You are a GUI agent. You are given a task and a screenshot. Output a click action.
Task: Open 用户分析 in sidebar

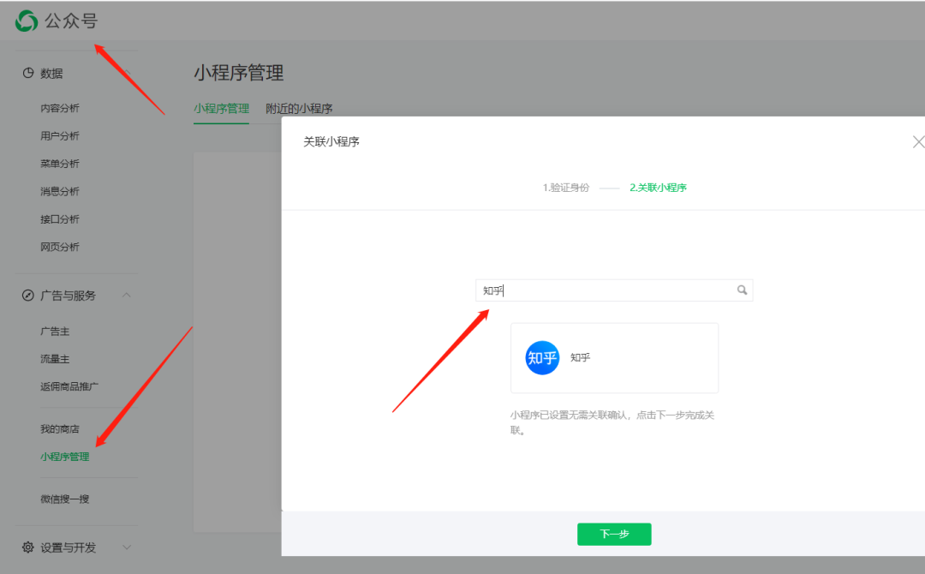(x=60, y=135)
